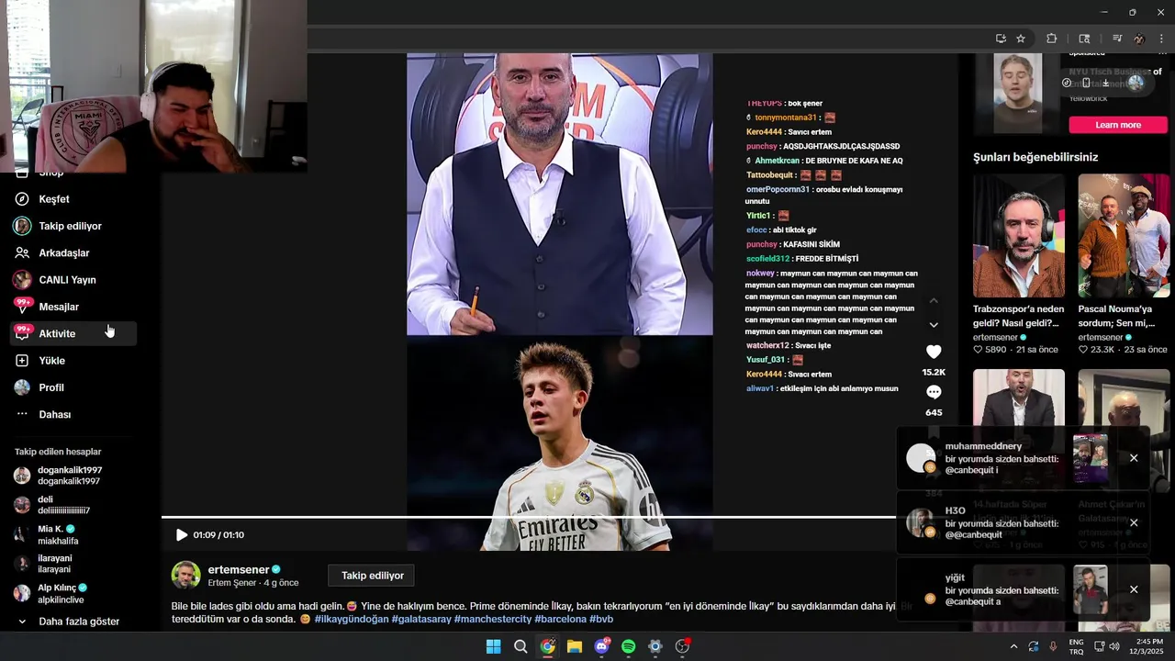
Task: Open volume control in system tray
Action: pyautogui.click(x=1114, y=646)
